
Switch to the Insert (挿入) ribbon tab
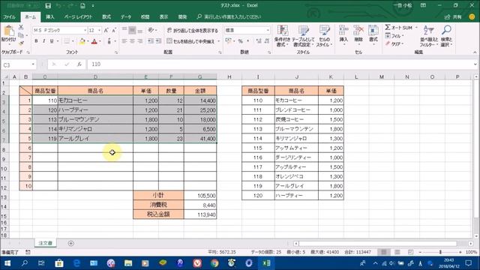(50, 16)
